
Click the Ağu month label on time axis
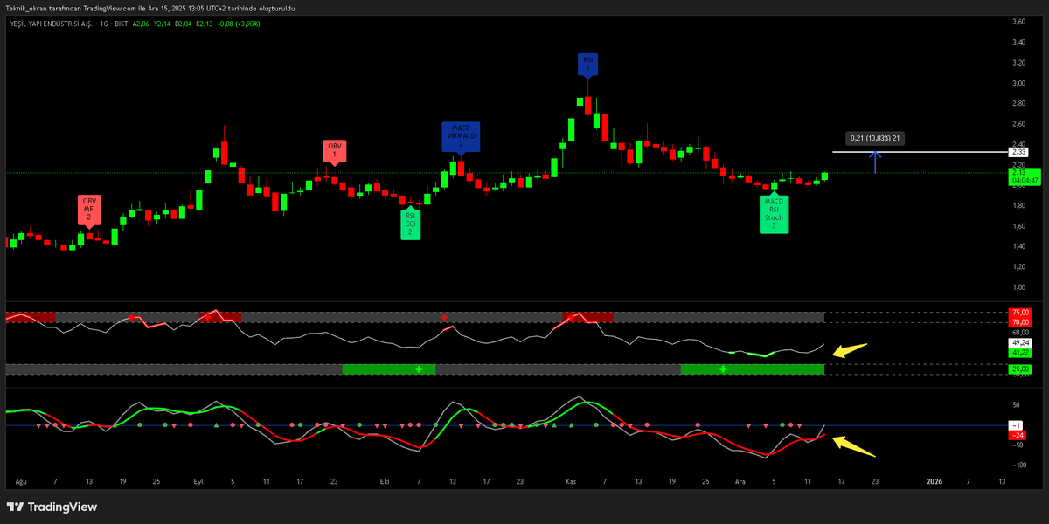click(21, 481)
